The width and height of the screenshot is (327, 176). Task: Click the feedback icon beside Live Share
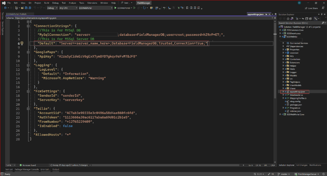323,8
